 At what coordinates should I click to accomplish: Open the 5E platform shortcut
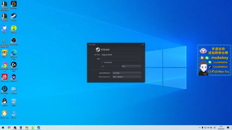click(14, 78)
